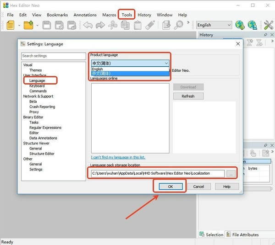This screenshot has width=275, height=245.
Task: Select Regular Expressions in the settings tree
Action: (x=45, y=128)
